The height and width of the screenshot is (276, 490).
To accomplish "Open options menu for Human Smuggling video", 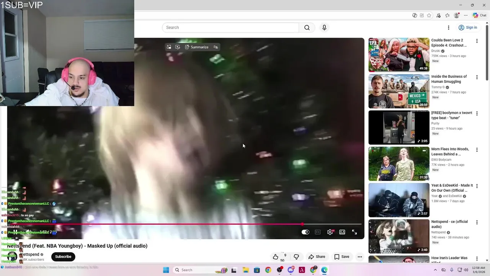I will [477, 77].
